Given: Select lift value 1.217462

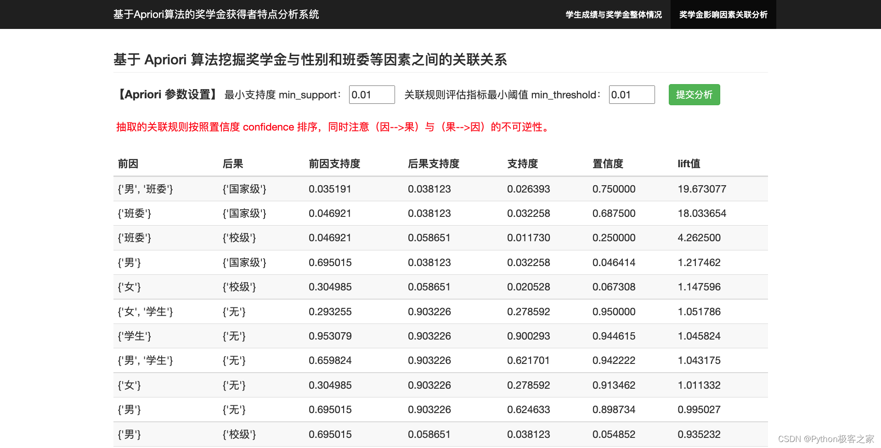Looking at the screenshot, I should (x=699, y=262).
